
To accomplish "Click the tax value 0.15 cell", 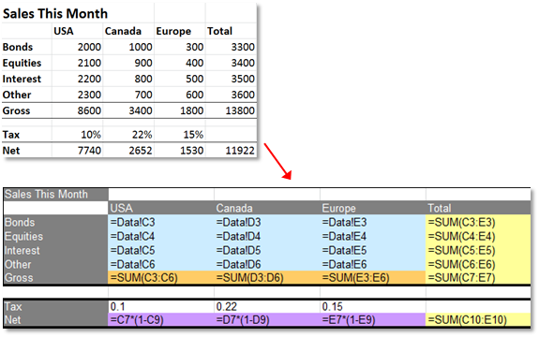I will pyautogui.click(x=373, y=306).
